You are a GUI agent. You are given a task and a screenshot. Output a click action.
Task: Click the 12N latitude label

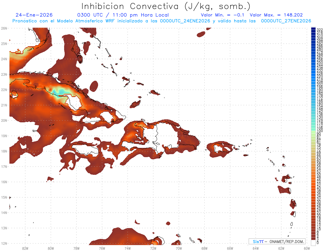4,243
